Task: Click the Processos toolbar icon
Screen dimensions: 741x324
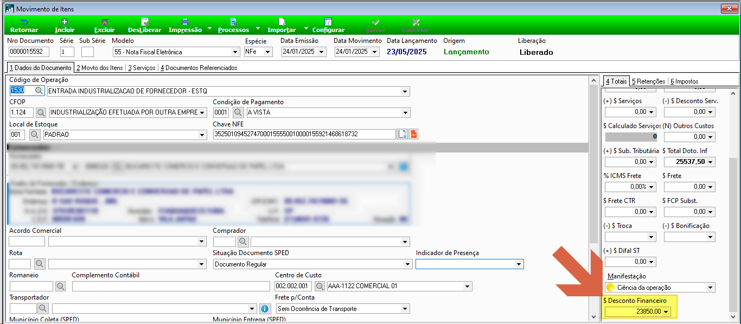Action: [233, 22]
